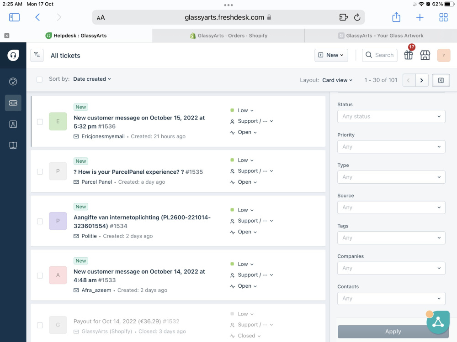Screen dimensions: 457x342
Task: Open the Marketplace store icon
Action: point(425,55)
